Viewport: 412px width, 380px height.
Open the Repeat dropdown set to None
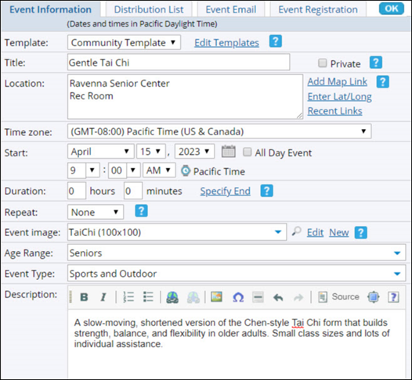tap(96, 212)
